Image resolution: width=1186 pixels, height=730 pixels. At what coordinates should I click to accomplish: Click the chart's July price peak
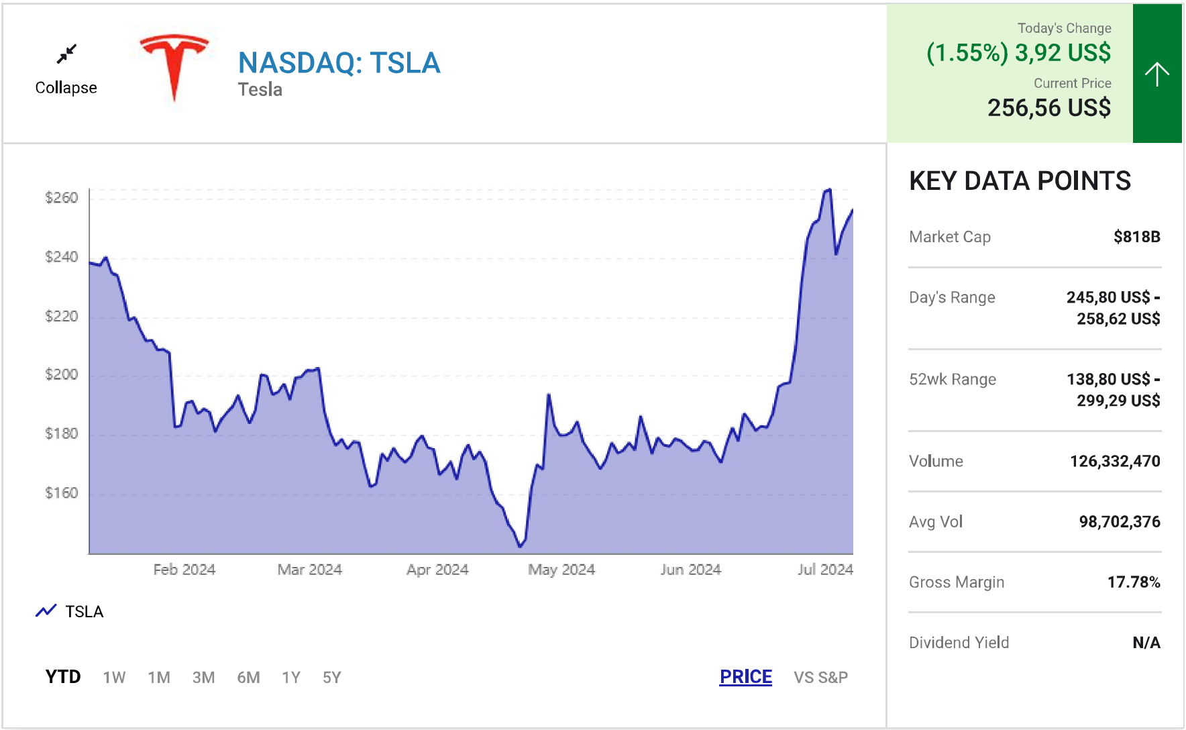pos(829,190)
